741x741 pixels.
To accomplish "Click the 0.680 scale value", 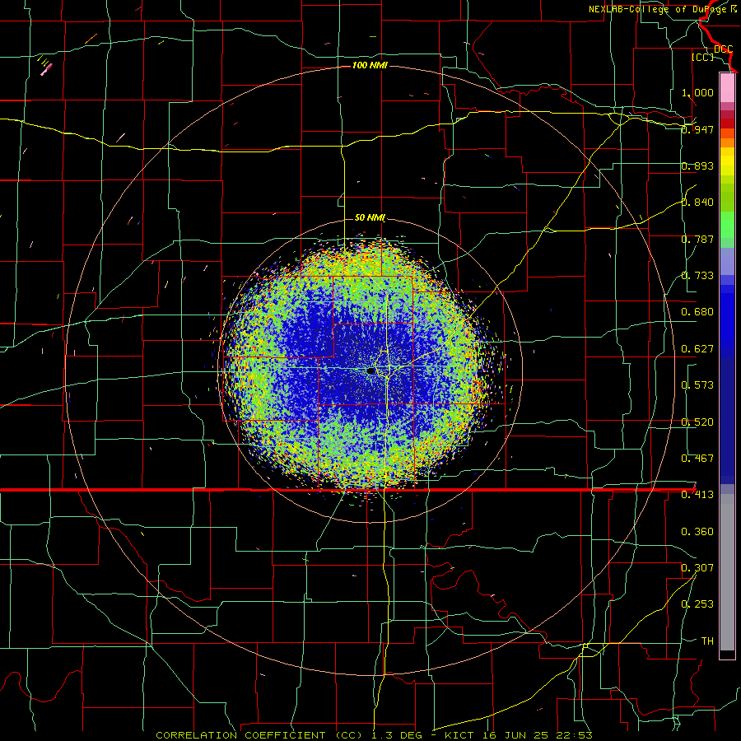I will (697, 312).
